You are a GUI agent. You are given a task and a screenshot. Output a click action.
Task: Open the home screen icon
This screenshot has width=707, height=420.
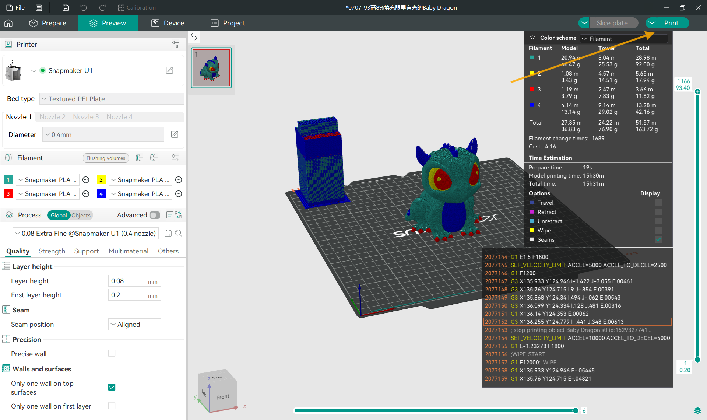pos(8,23)
